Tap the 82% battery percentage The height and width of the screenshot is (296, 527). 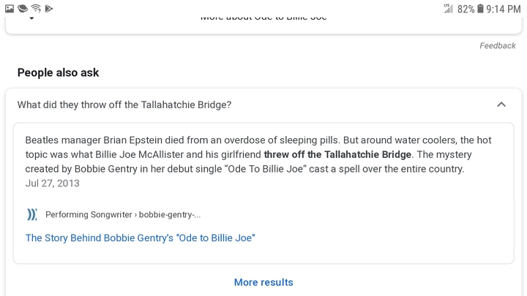coord(466,9)
